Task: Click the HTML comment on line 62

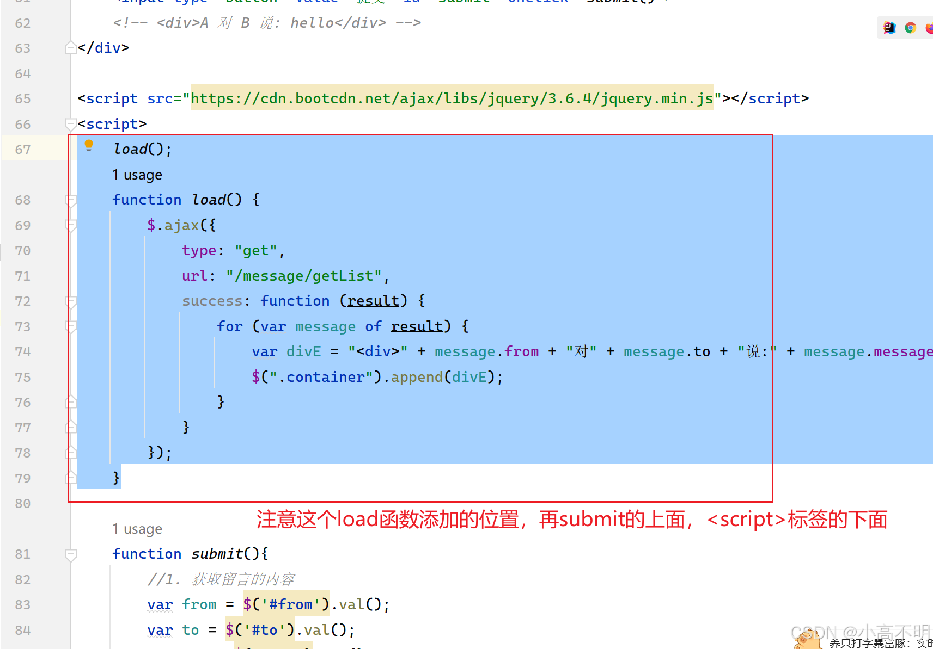Action: [x=267, y=23]
